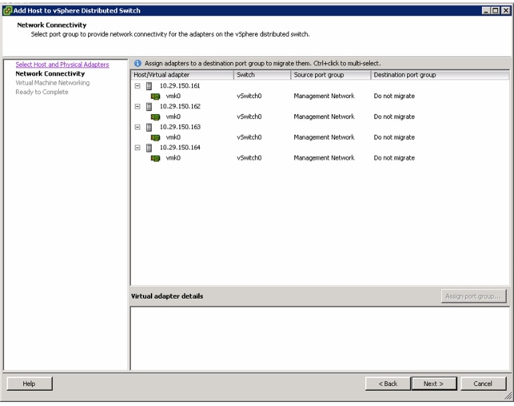Cancel the Add Host wizard

(x=483, y=384)
